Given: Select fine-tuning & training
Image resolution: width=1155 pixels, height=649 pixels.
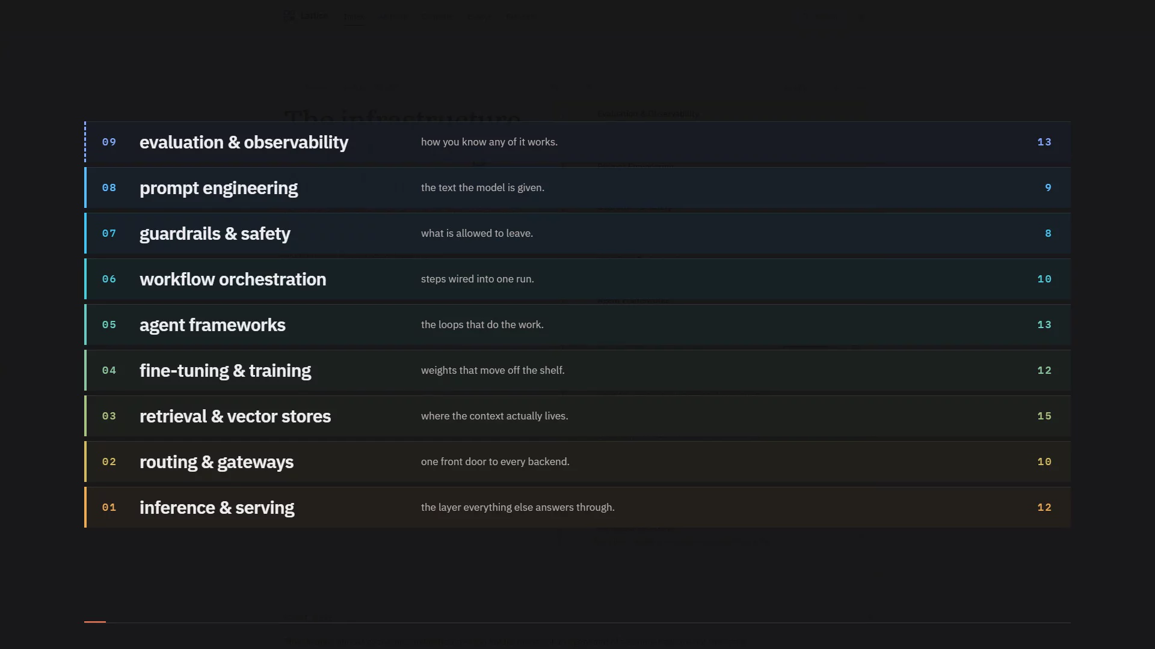Looking at the screenshot, I should click(x=577, y=370).
